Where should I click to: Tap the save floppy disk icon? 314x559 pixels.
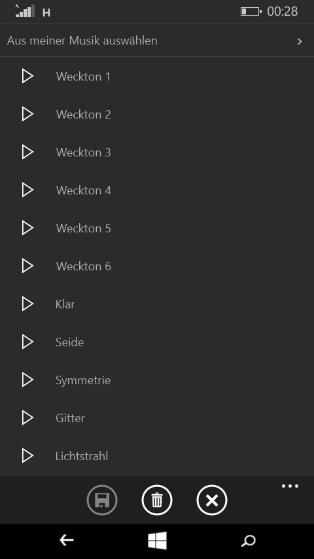(x=102, y=500)
